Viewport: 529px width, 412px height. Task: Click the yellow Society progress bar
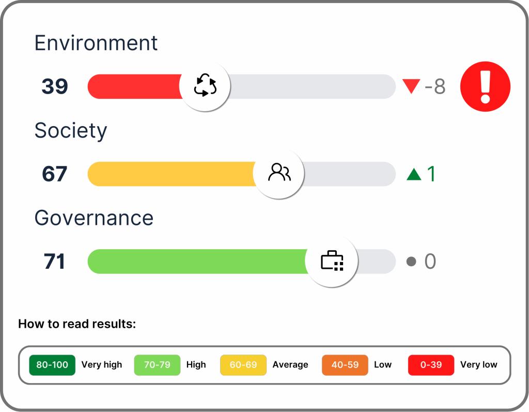[170, 174]
